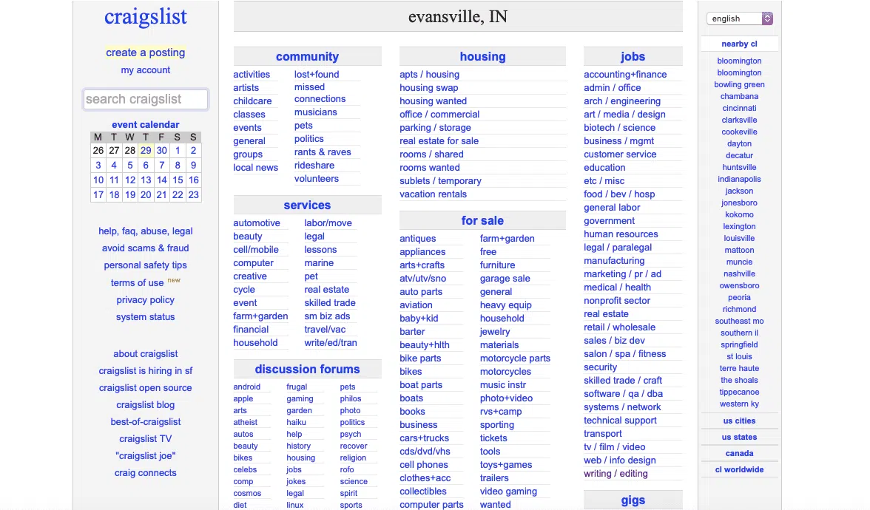Browse vacation rentals
This screenshot has width=870, height=510.
[x=433, y=194]
